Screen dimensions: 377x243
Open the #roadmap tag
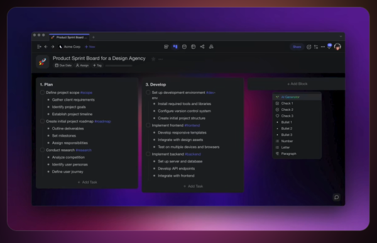click(102, 121)
